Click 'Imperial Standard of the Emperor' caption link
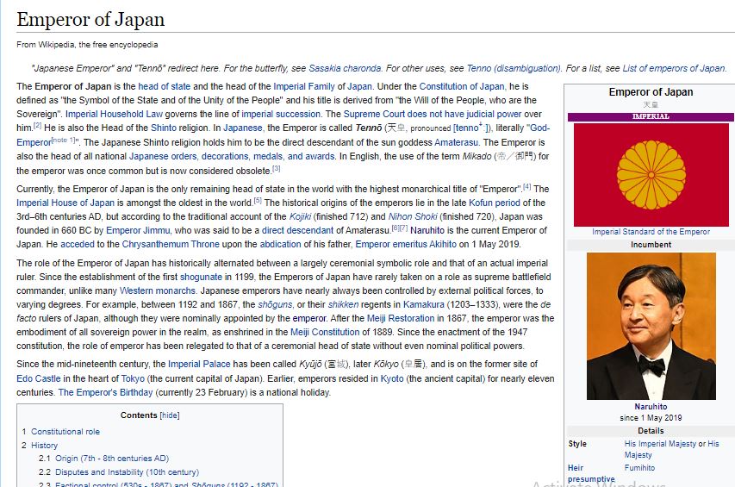 pyautogui.click(x=651, y=232)
